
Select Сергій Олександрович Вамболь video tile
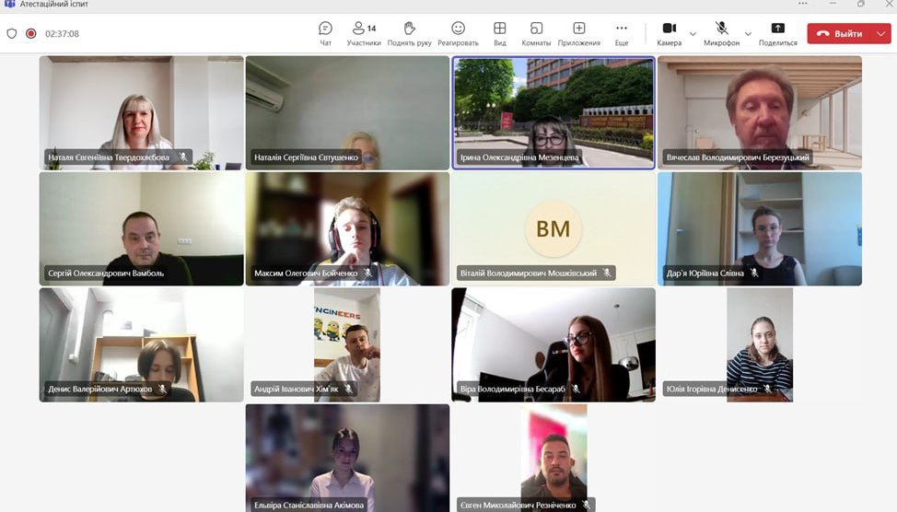pyautogui.click(x=141, y=228)
